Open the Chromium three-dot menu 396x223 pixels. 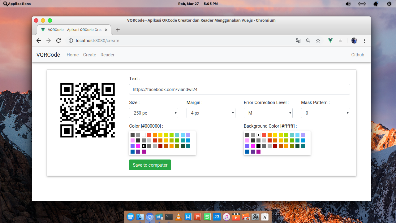tap(364, 41)
